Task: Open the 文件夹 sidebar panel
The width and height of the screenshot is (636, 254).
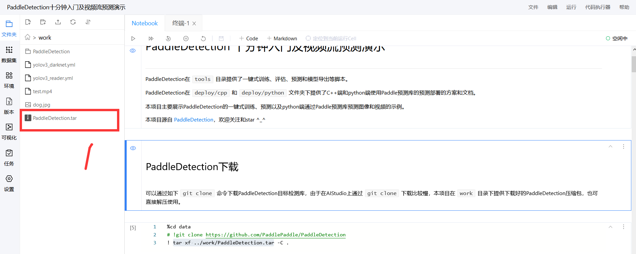Action: coord(9,29)
